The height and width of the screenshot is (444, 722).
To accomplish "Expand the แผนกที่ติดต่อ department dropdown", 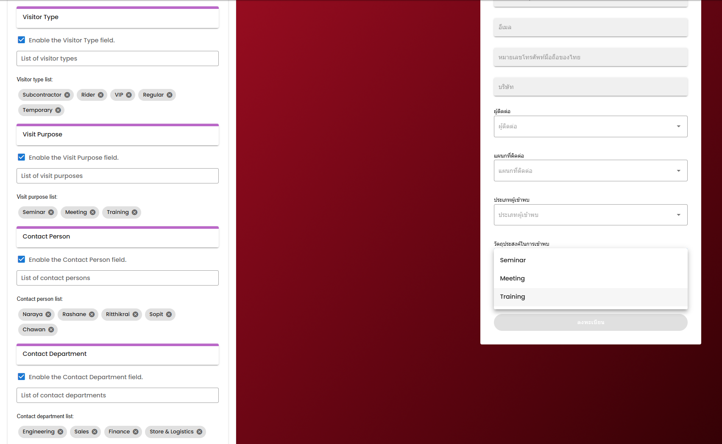I will (x=590, y=170).
